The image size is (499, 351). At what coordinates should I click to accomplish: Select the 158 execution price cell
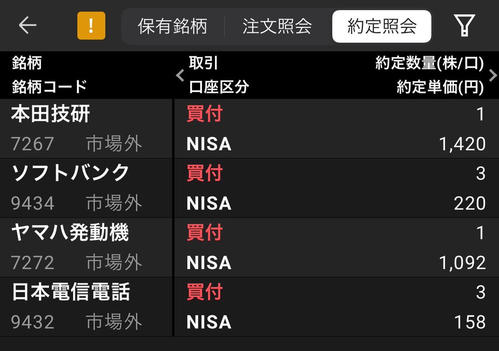(470, 322)
